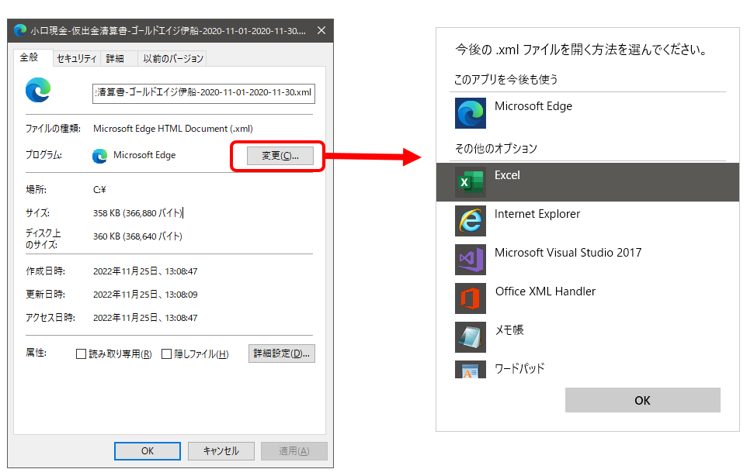Confirm with OK in app chooser dialog
Viewport: 747px width, 476px height.
point(642,400)
